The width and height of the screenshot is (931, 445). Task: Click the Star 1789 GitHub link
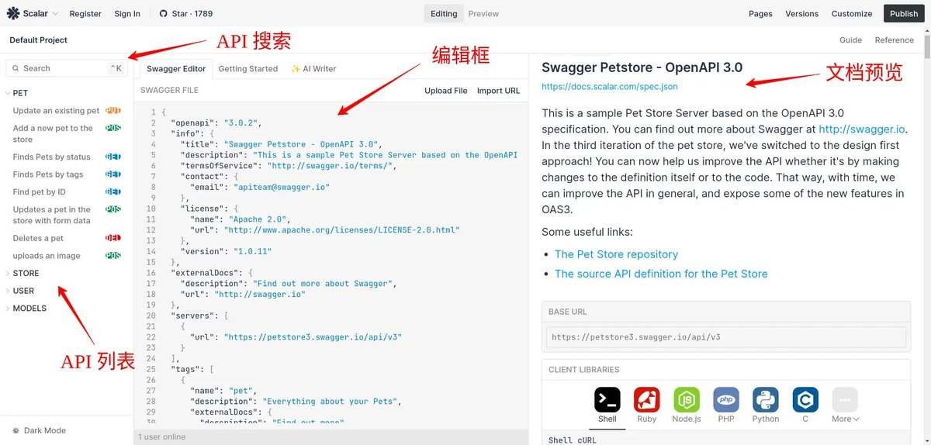185,13
